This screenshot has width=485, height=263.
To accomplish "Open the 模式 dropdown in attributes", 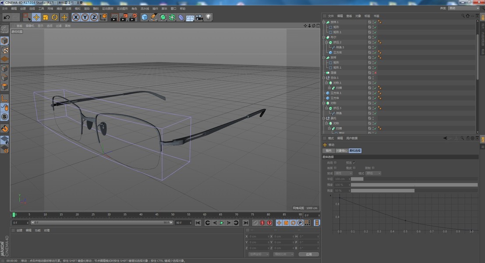I will [x=373, y=173].
